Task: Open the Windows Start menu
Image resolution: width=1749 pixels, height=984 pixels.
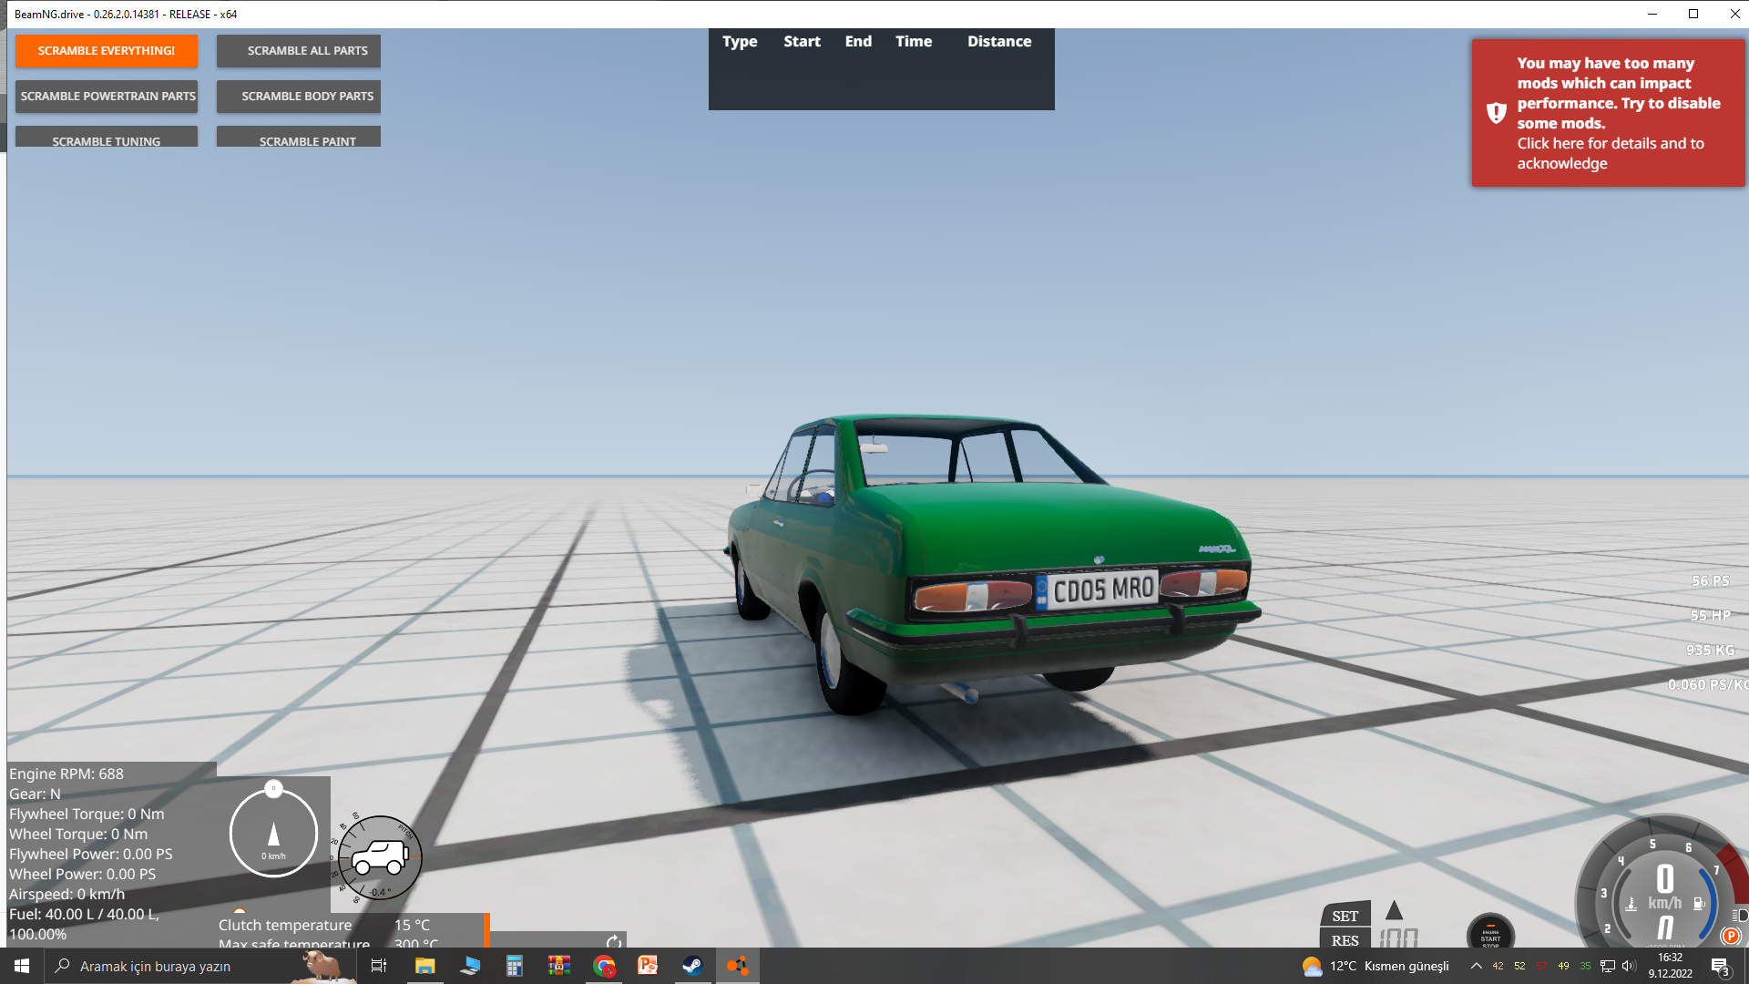Action: 22,966
